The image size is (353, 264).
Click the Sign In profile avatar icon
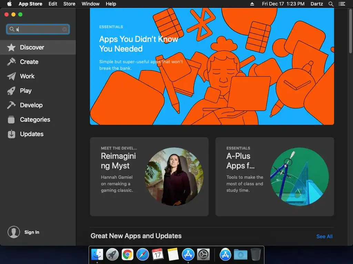(x=14, y=232)
